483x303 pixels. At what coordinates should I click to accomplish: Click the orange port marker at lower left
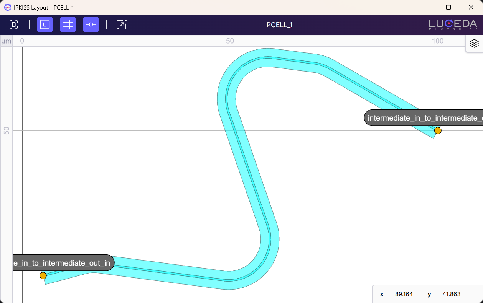coord(43,275)
